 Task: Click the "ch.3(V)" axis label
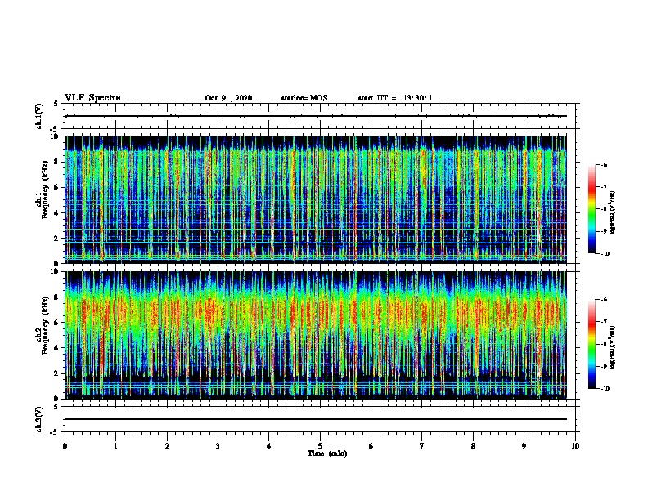tap(39, 420)
